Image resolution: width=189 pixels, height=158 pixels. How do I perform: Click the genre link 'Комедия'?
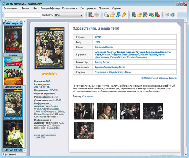tap(99, 47)
